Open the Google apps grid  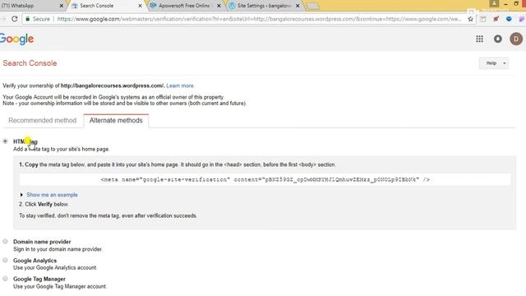[x=479, y=39]
